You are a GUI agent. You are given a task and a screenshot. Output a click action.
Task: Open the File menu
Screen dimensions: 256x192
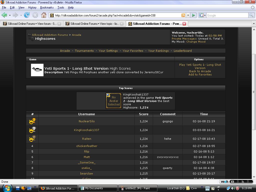pyautogui.click(x=4, y=7)
